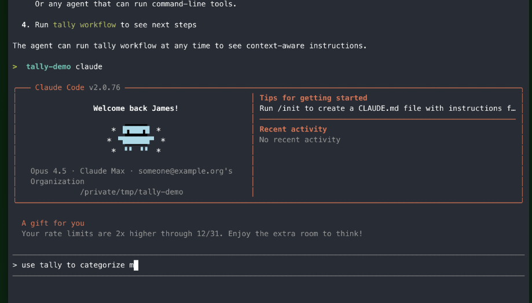Click the "claude" command in shell line
The height and width of the screenshot is (303, 532).
[89, 66]
